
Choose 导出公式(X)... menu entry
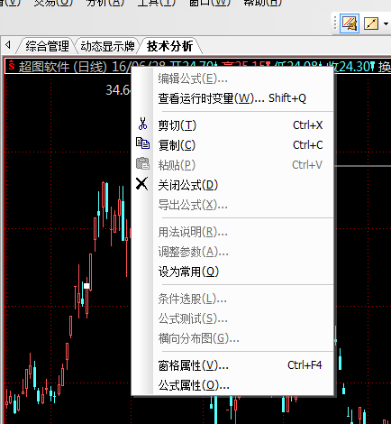pyautogui.click(x=232, y=205)
